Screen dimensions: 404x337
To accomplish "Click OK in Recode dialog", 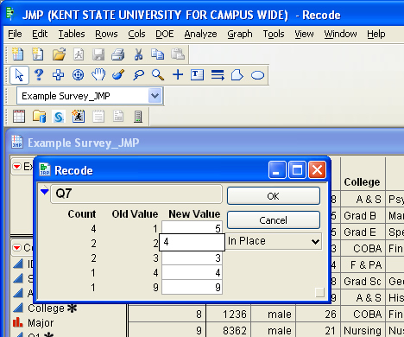I will (x=274, y=196).
